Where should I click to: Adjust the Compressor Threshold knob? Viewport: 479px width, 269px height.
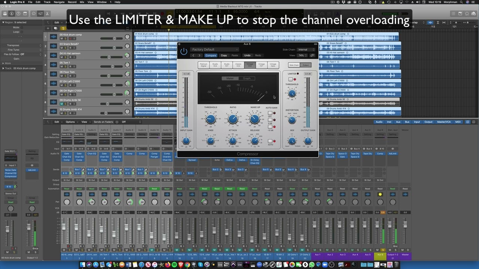[x=210, y=119]
